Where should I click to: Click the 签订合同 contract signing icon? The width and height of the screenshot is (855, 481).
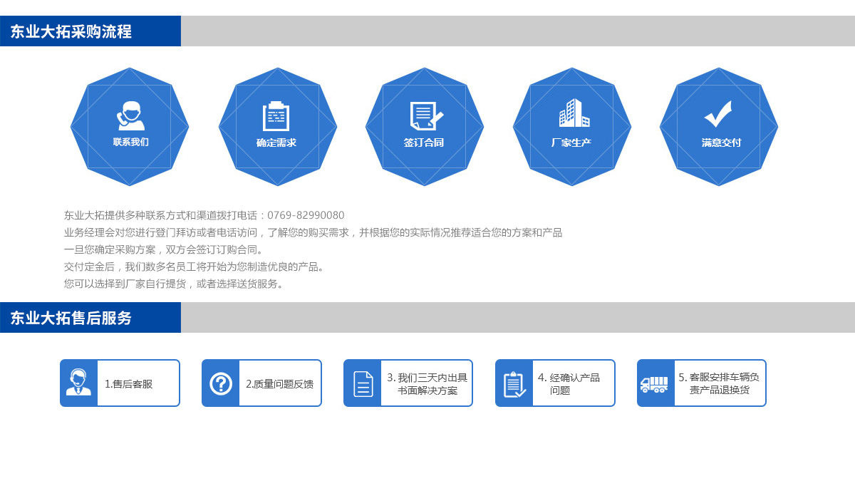pyautogui.click(x=426, y=115)
